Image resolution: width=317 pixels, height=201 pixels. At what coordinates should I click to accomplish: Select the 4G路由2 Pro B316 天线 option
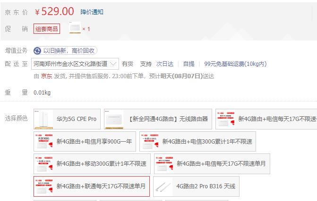pyautogui.click(x=196, y=186)
